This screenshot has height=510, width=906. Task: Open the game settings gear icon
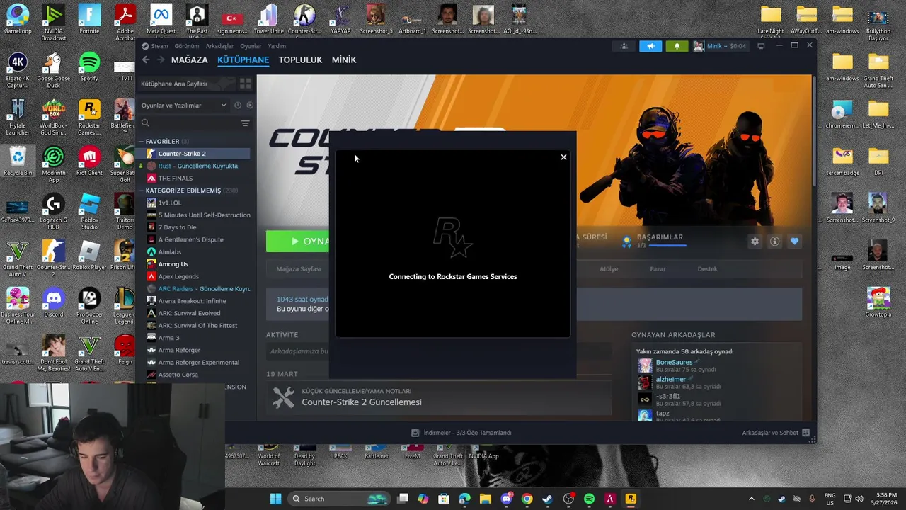[755, 242]
